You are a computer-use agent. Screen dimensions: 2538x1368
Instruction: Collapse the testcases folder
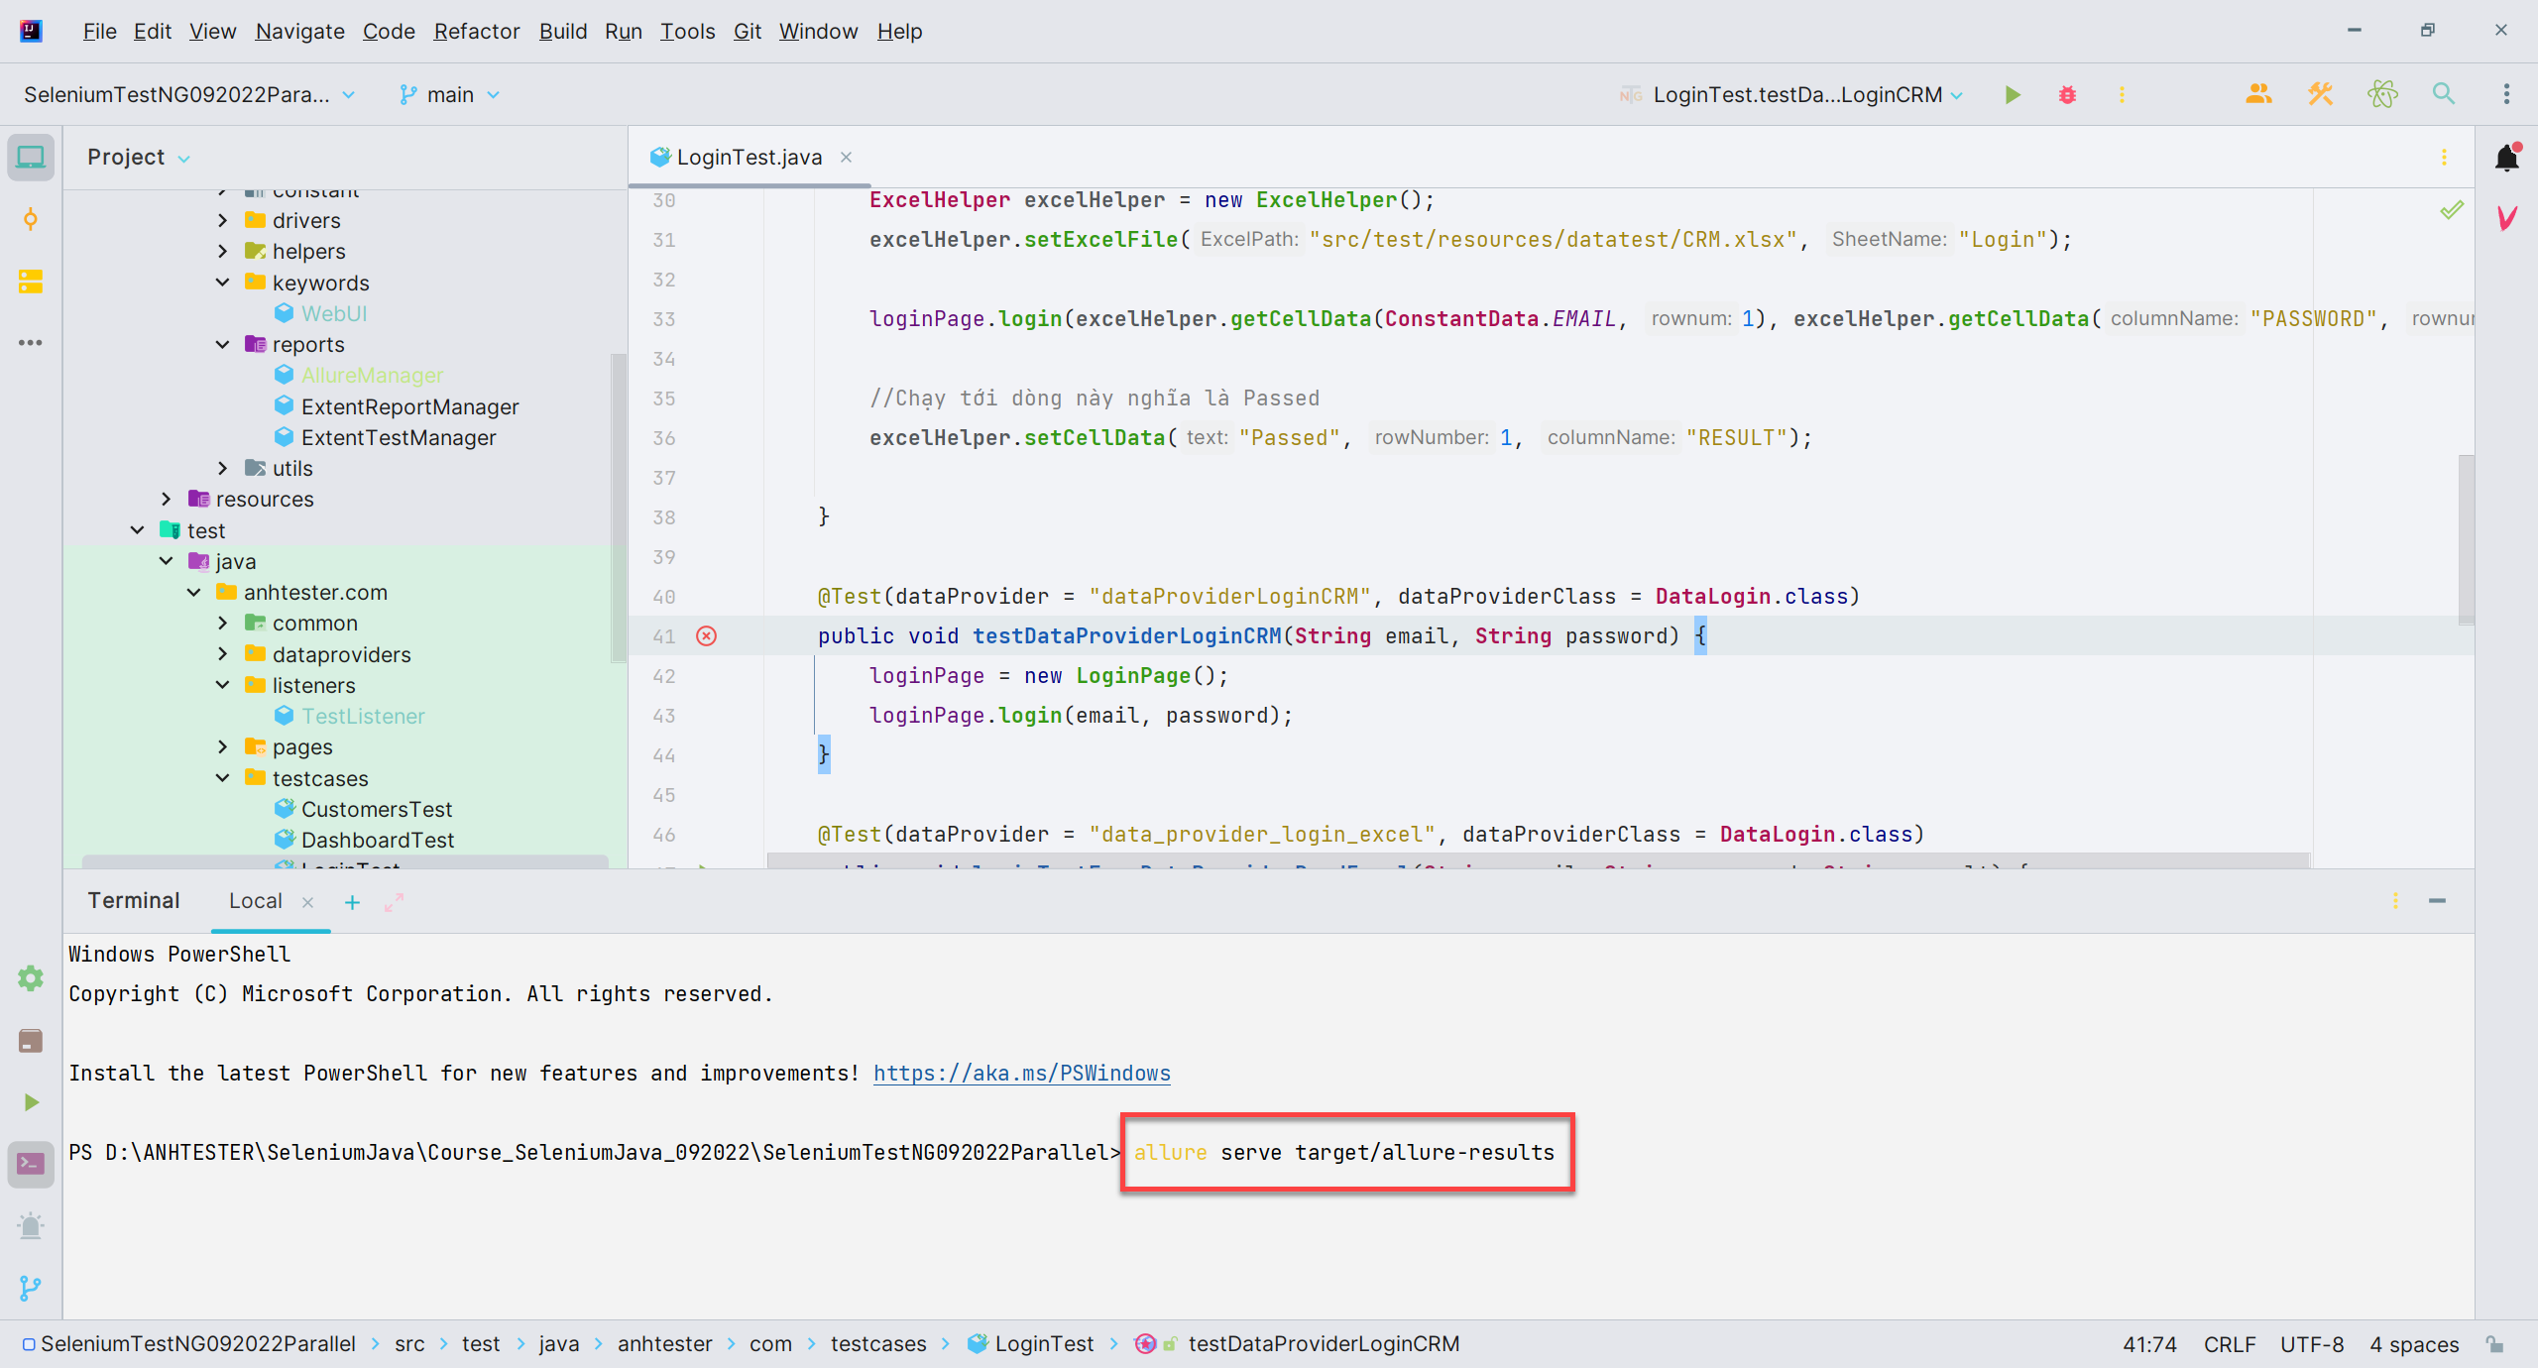[x=222, y=778]
